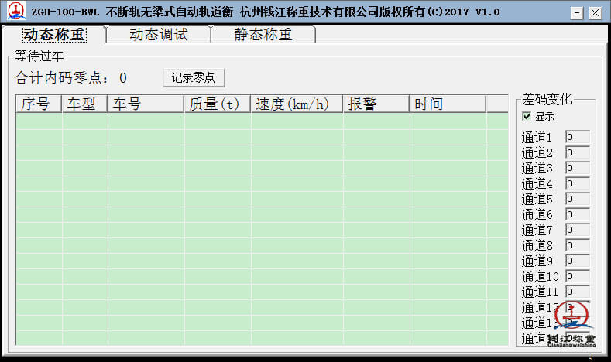This screenshot has width=611, height=362.
Task: Select the 报警 column header
Action: click(376, 104)
